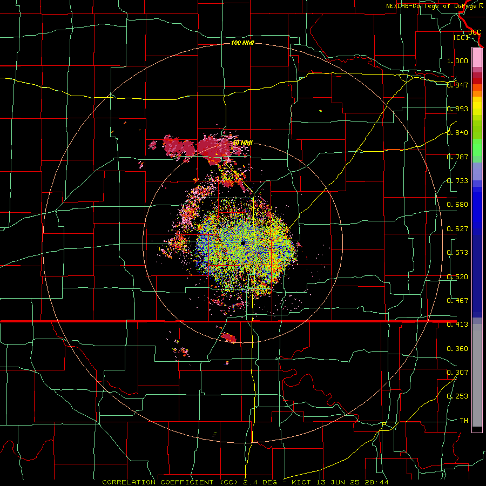Select the 0.893 scale value

[457, 109]
